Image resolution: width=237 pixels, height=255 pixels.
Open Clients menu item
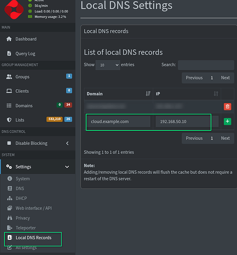click(x=38, y=91)
